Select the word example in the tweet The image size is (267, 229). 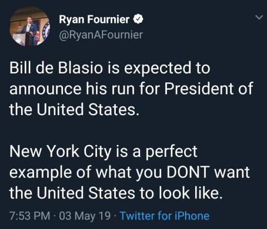click(41, 173)
